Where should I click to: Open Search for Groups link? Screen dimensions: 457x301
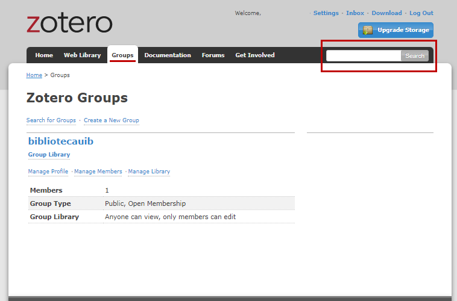point(51,120)
